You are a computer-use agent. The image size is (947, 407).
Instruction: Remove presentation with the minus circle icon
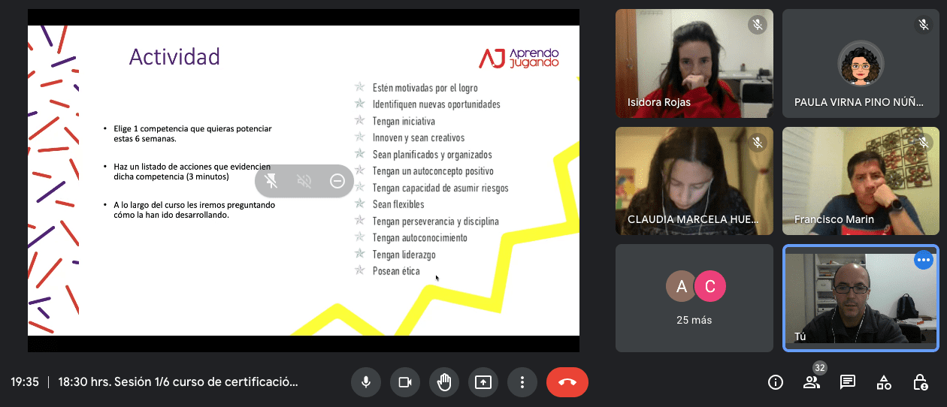click(x=337, y=181)
